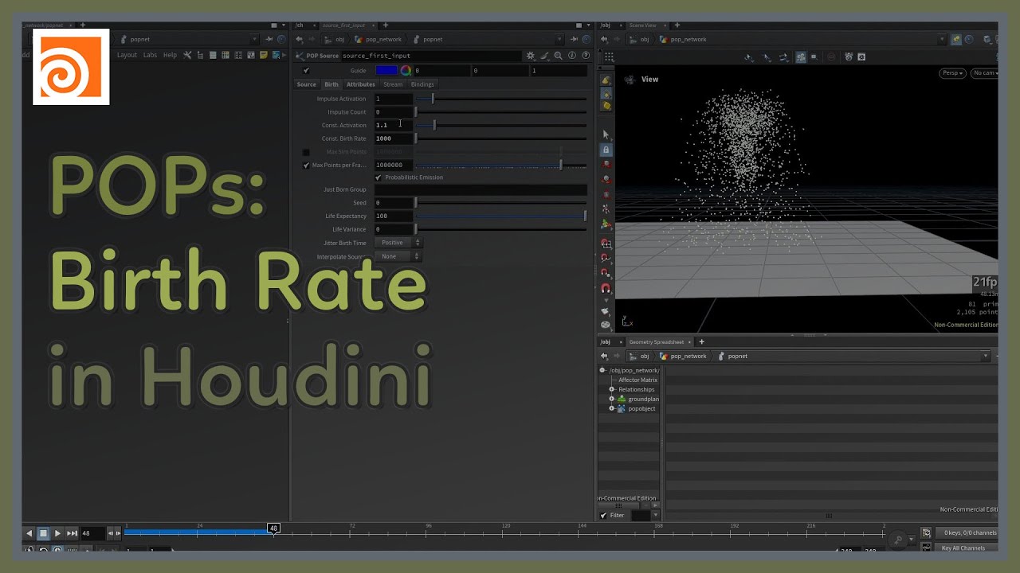Toggle the Filter checkbox in spreadsheet pane
This screenshot has width=1020, height=573.
click(x=603, y=516)
